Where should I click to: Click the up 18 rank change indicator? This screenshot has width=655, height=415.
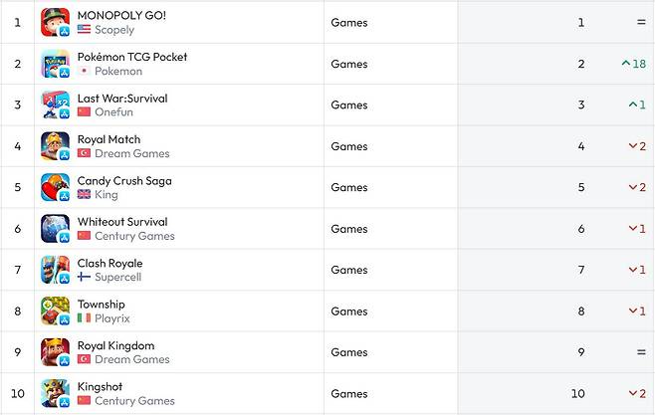(x=633, y=64)
